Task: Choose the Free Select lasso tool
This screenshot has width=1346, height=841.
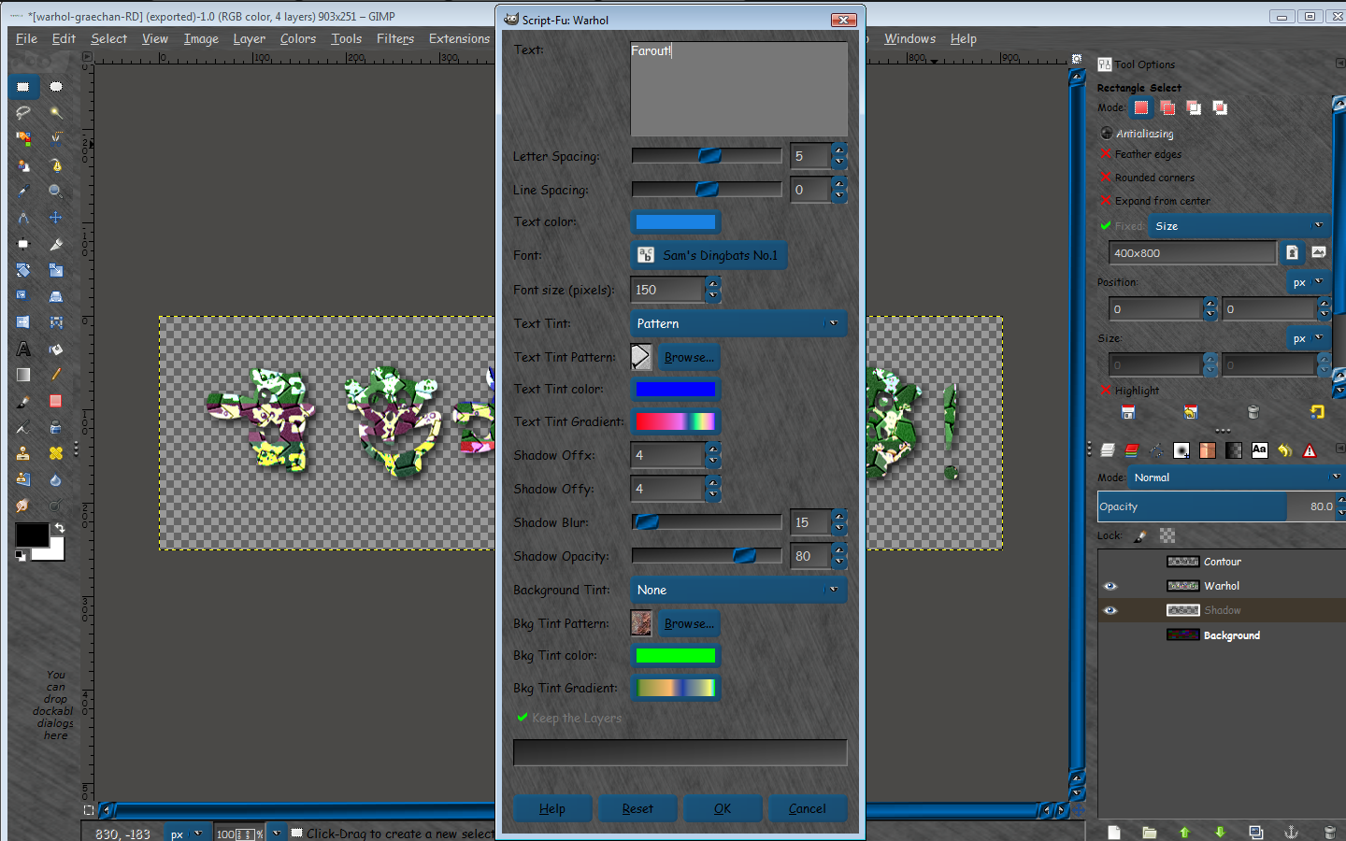Action: tap(23, 113)
